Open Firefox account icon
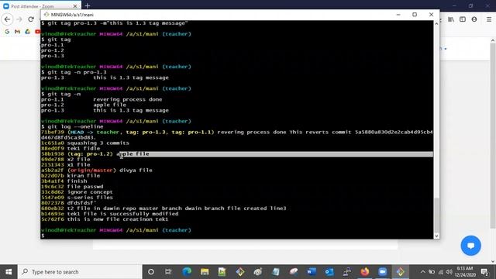This screenshot has width=496, height=279. pos(474,19)
